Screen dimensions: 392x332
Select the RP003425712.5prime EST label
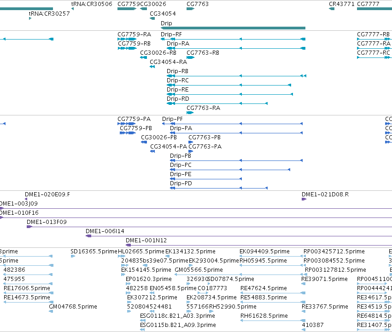pos(334,252)
